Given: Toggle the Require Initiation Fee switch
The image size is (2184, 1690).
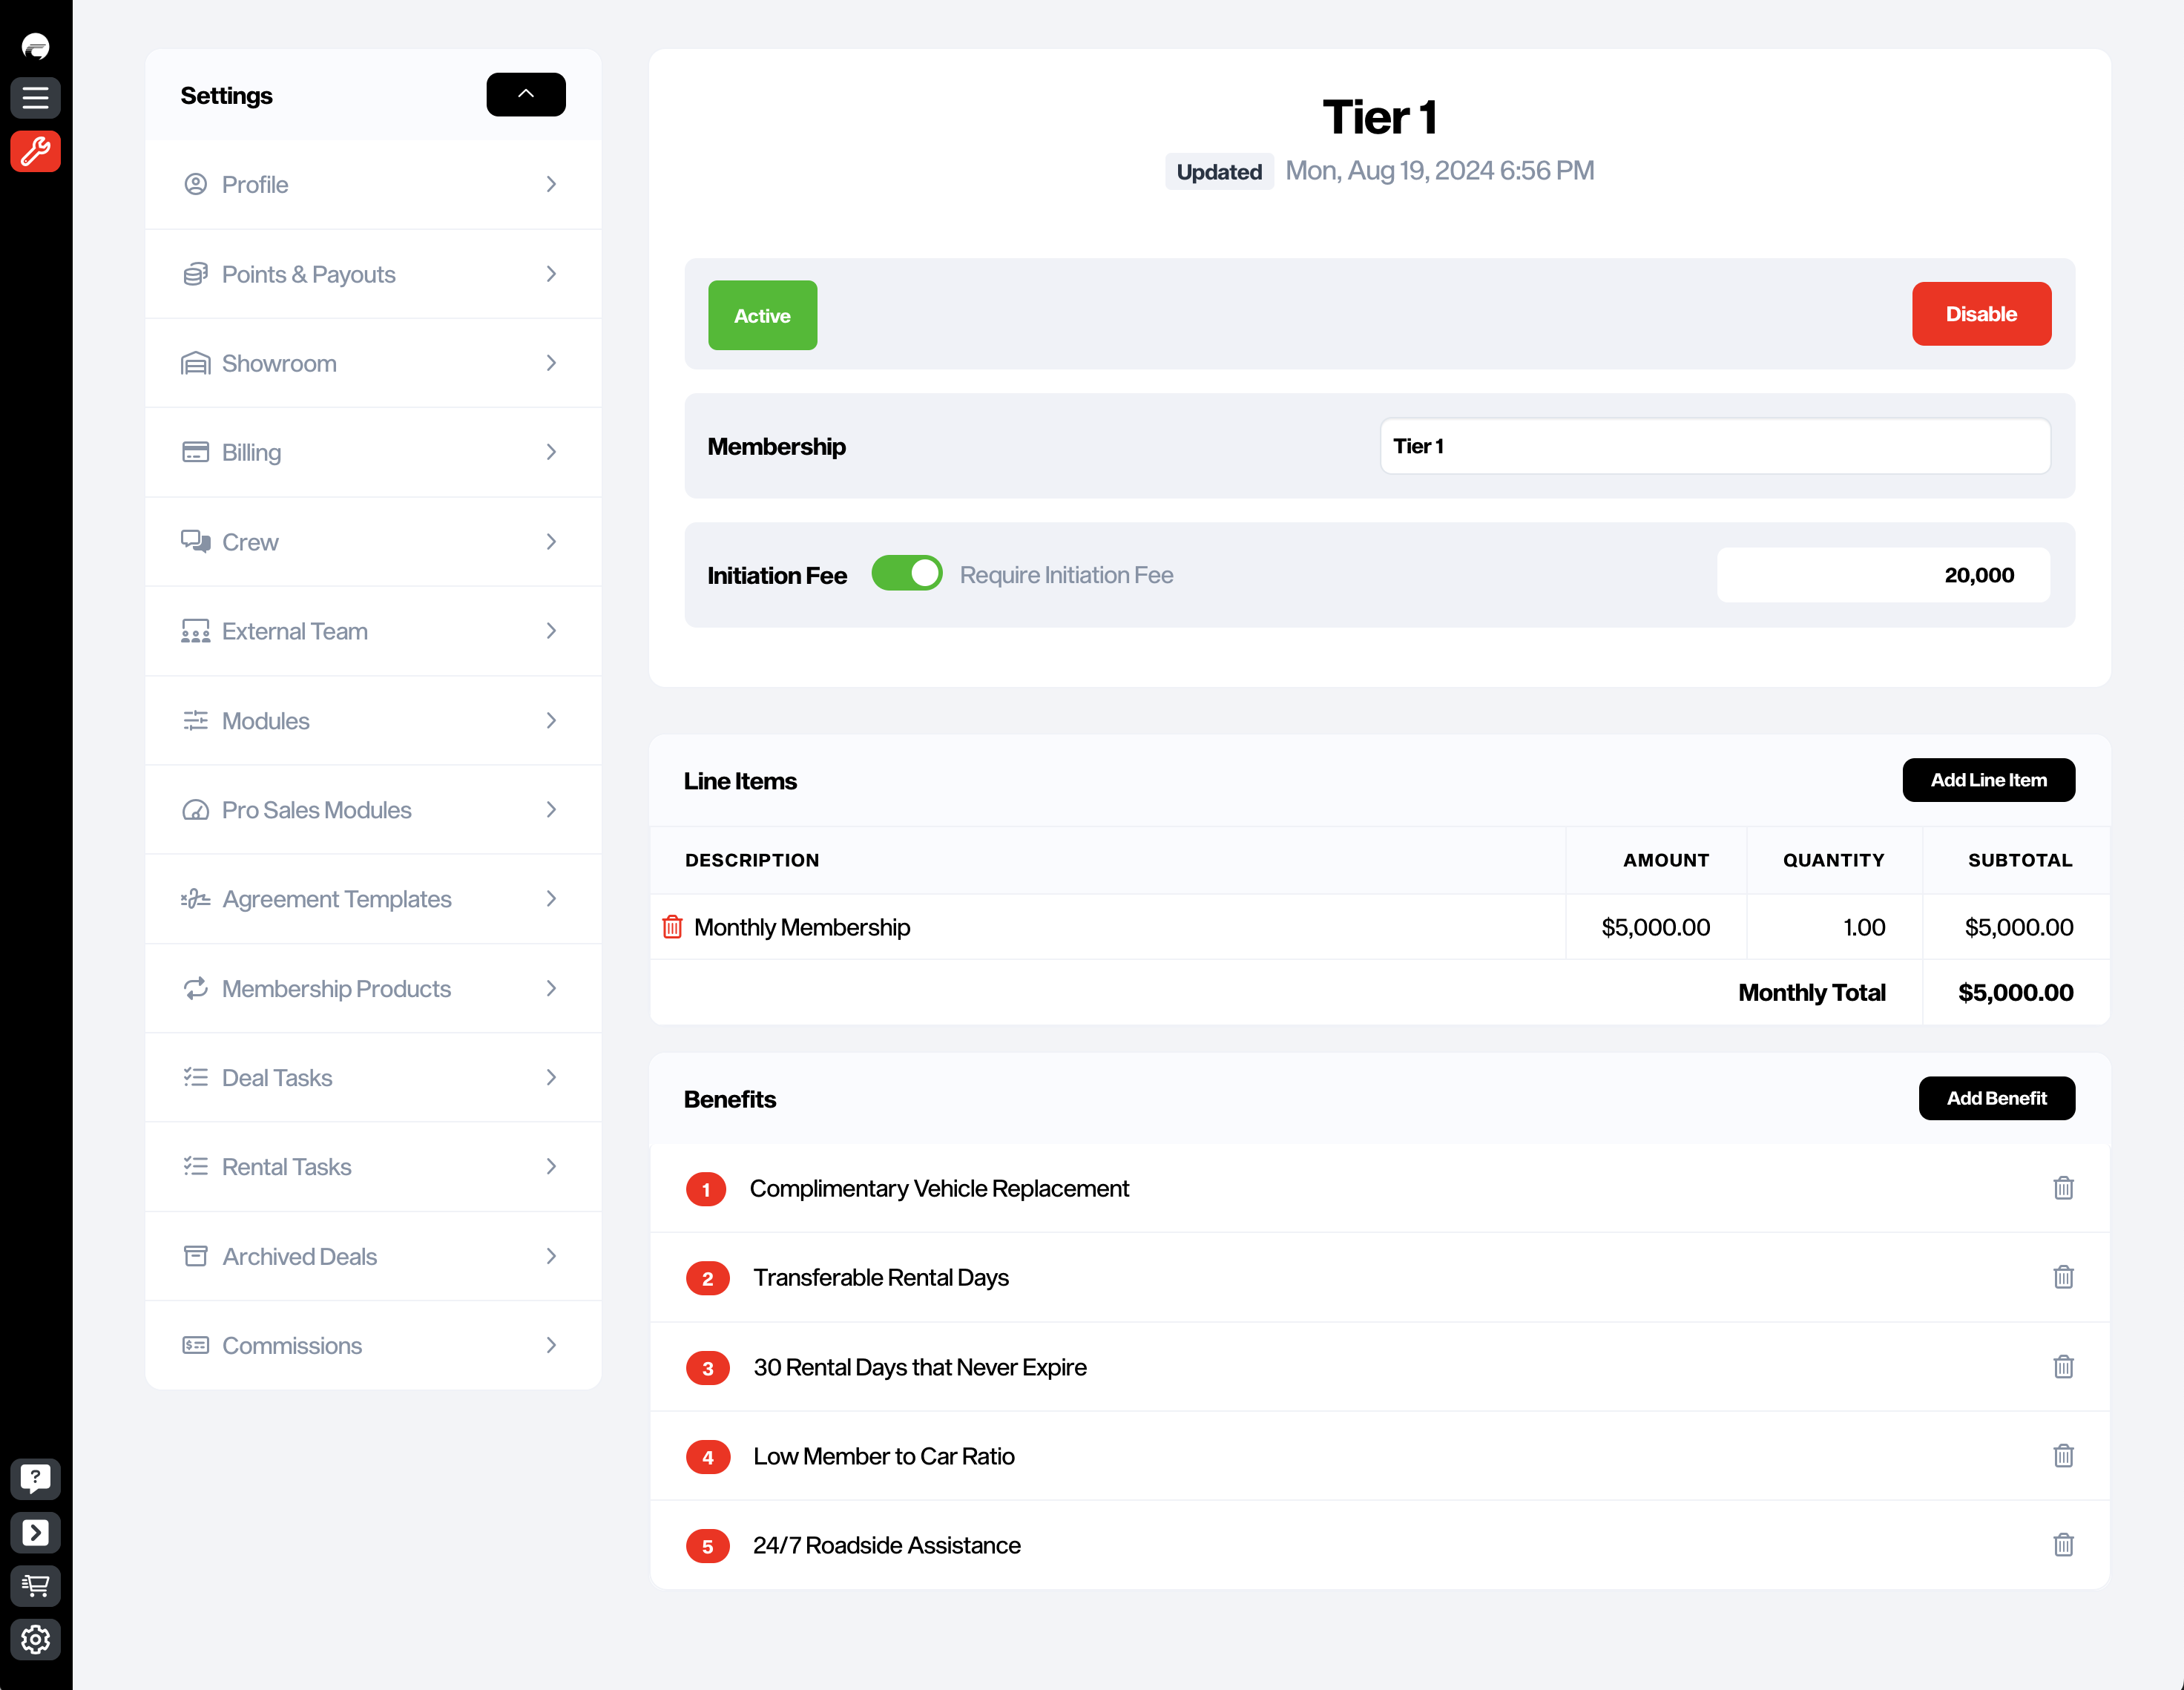Looking at the screenshot, I should 906,574.
